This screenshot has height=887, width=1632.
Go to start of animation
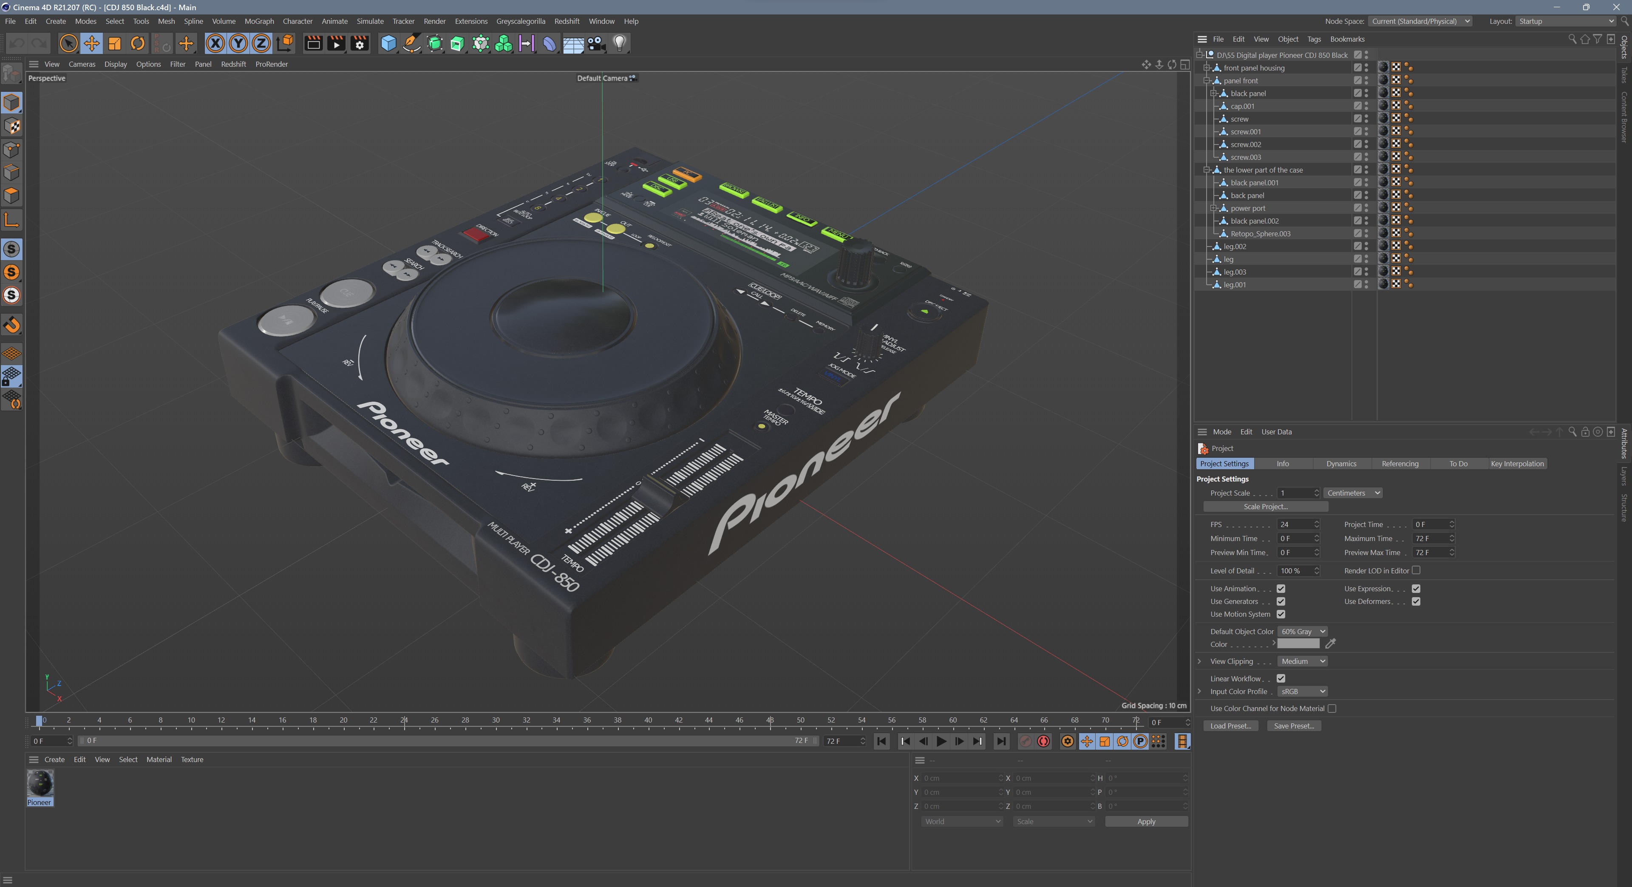[x=881, y=741]
